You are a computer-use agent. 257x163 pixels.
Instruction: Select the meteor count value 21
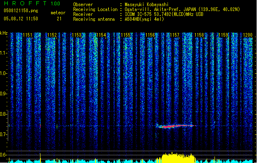(x=59, y=19)
